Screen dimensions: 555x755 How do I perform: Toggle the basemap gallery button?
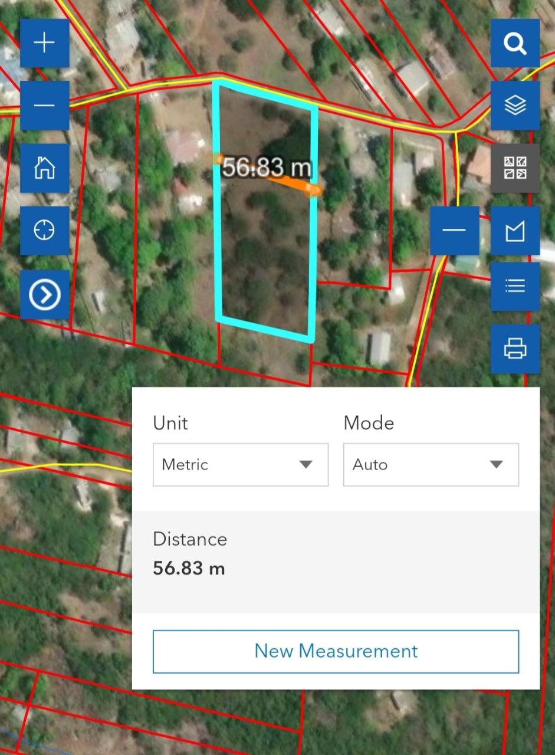[515, 168]
